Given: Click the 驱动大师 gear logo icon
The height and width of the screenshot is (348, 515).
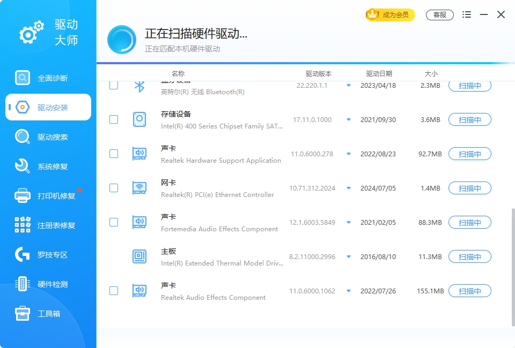Looking at the screenshot, I should click(32, 33).
